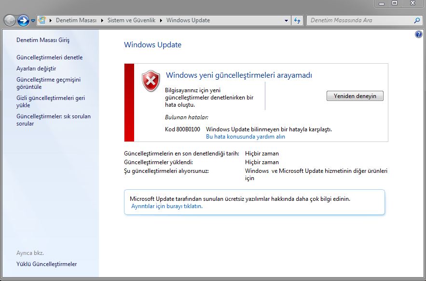Click the Back navigation arrow button
Image resolution: width=426 pixels, height=281 pixels.
[10, 20]
